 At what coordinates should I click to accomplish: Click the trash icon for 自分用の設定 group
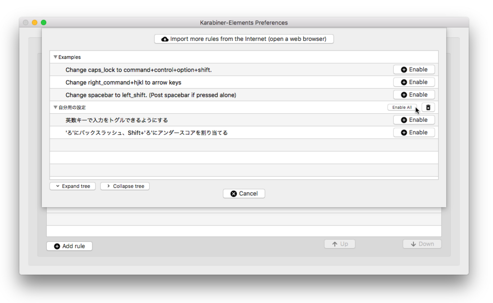point(428,107)
